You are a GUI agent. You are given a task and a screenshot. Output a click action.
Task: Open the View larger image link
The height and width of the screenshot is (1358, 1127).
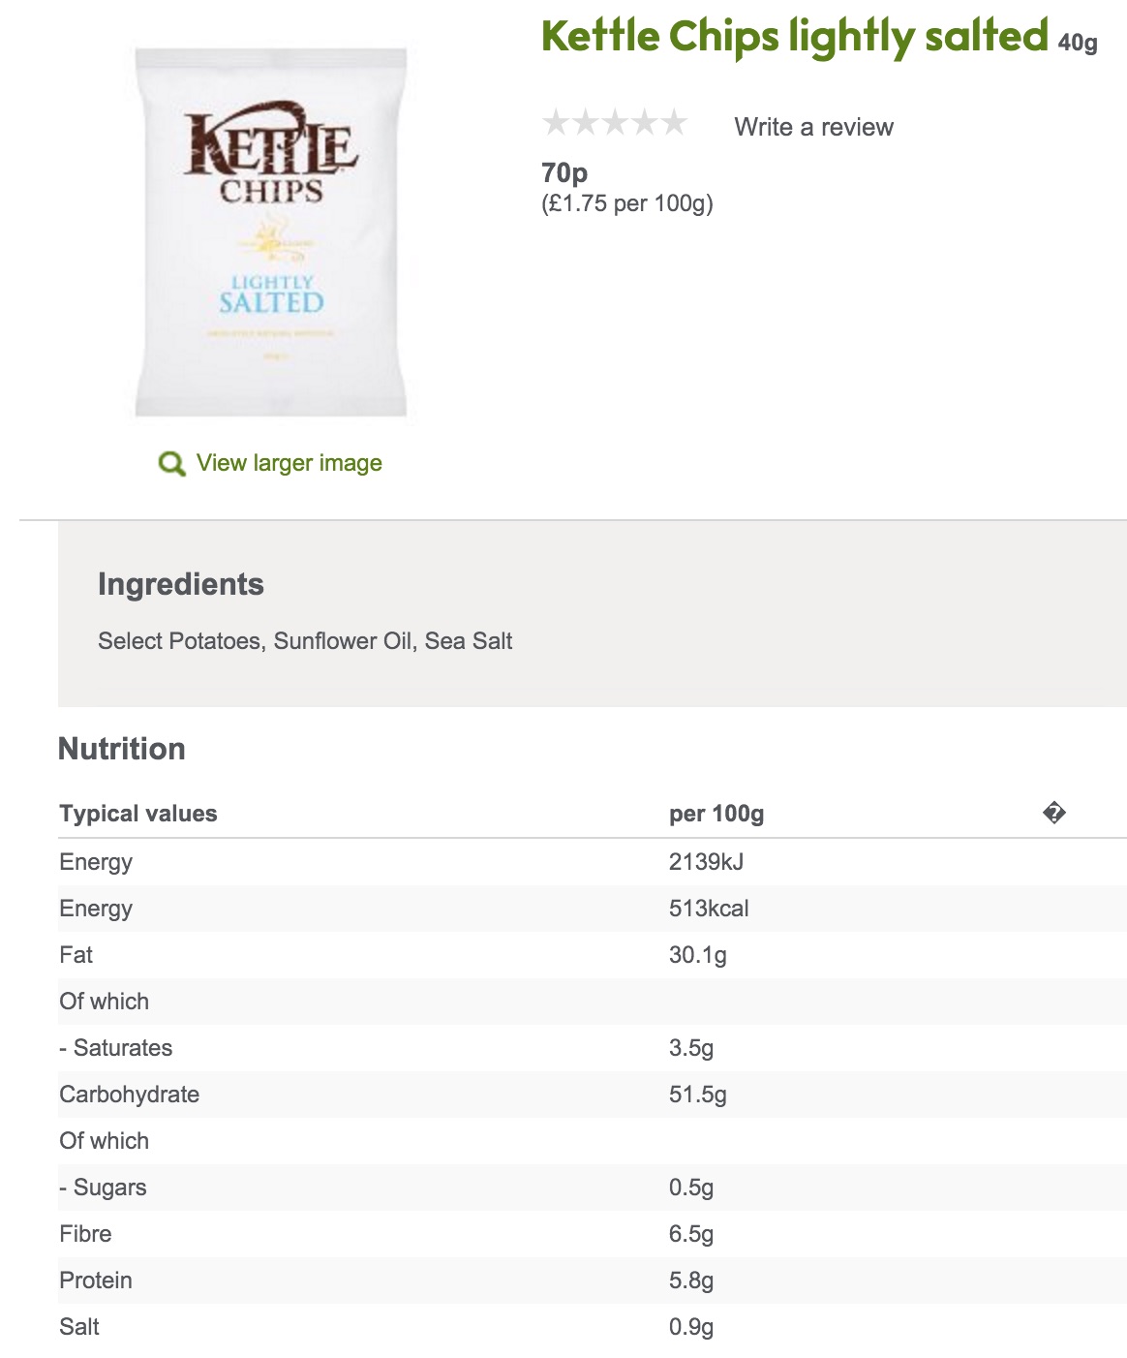[x=289, y=463]
